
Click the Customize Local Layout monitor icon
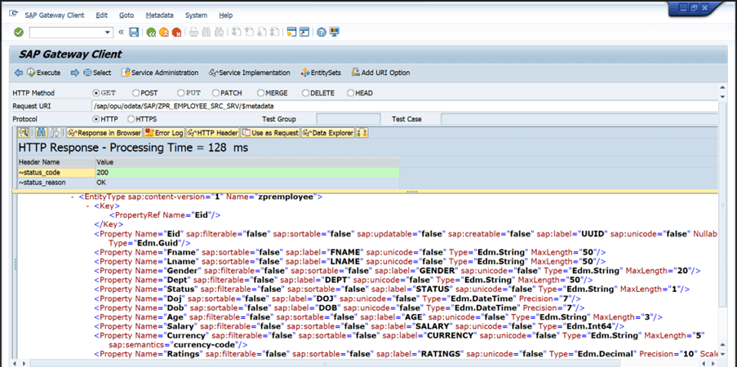(x=334, y=33)
